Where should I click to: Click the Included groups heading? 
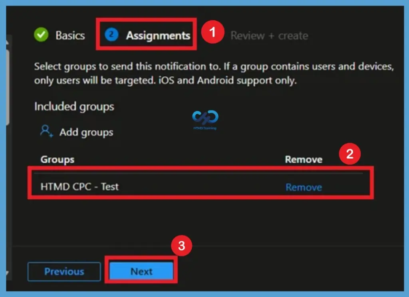[x=74, y=106]
